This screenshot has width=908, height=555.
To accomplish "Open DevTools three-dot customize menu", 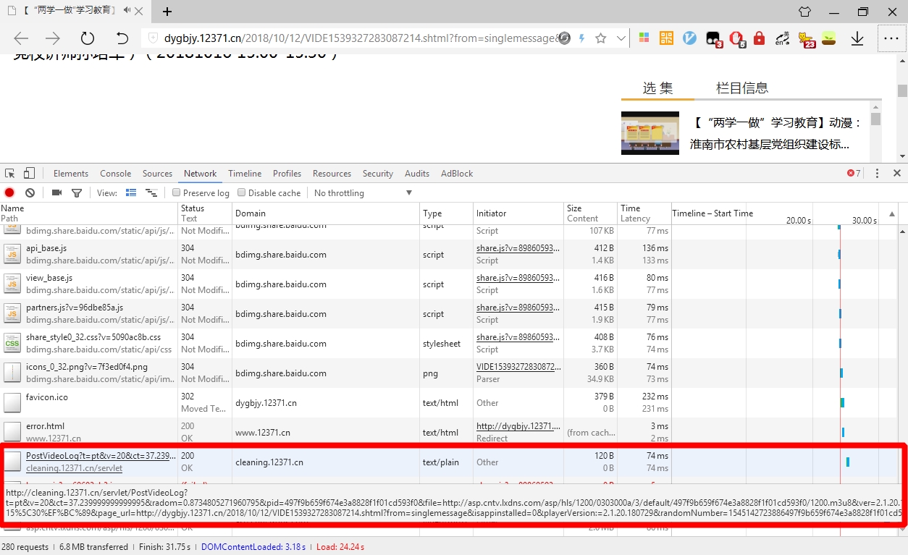I will 878,174.
